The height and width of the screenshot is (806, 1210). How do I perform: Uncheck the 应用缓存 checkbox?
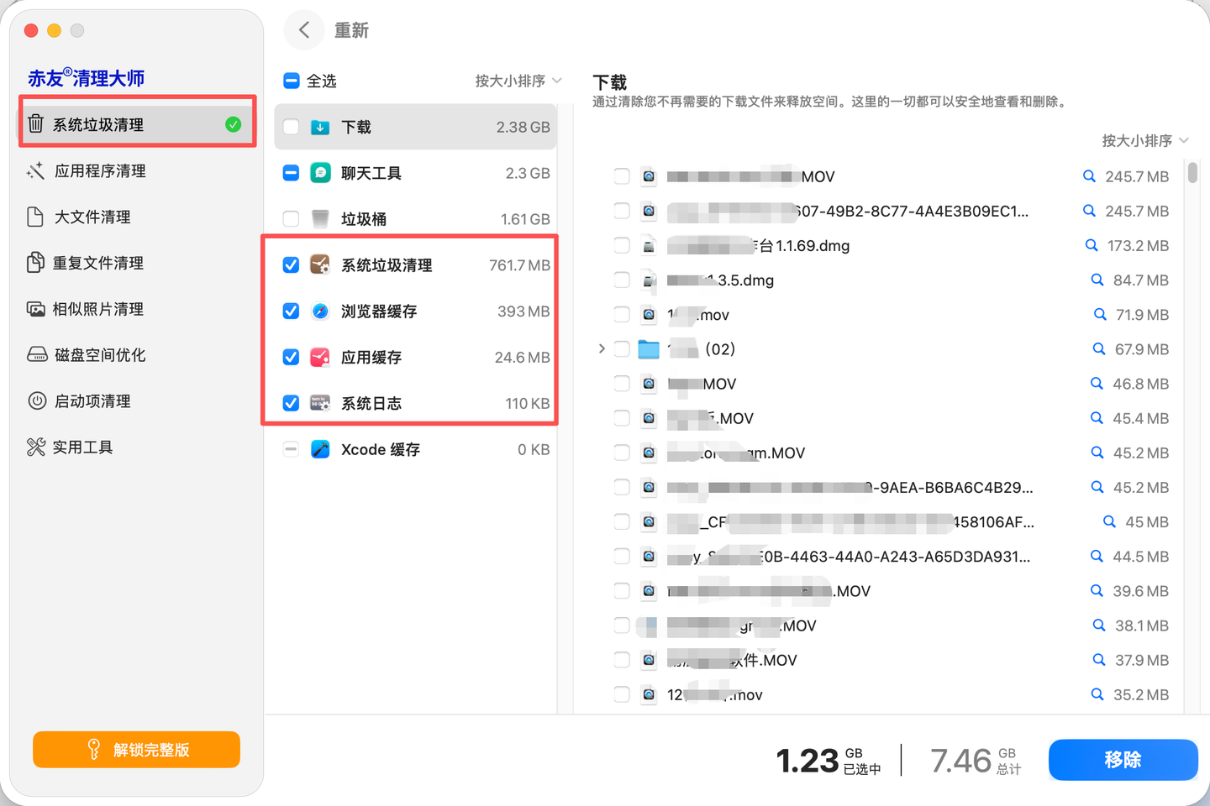pos(291,358)
